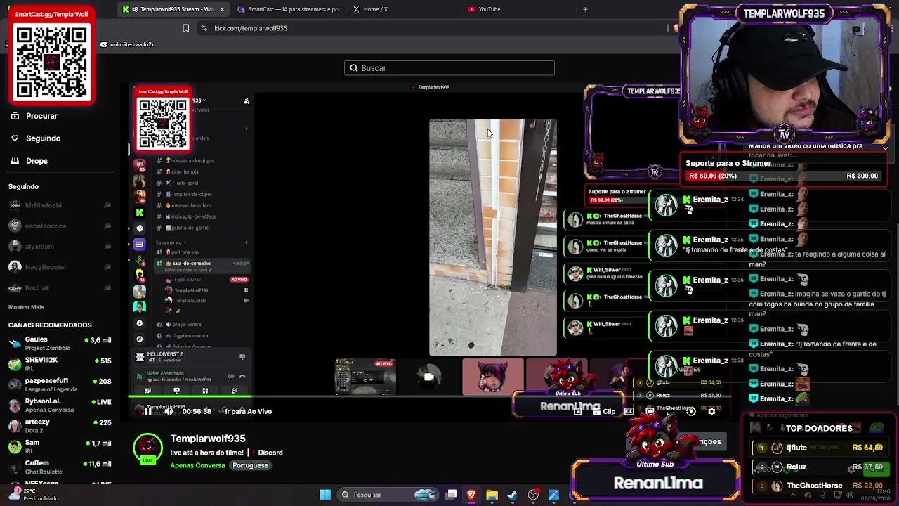This screenshot has width=899, height=506.
Task: Open File Explorer from the taskbar
Action: 492,495
